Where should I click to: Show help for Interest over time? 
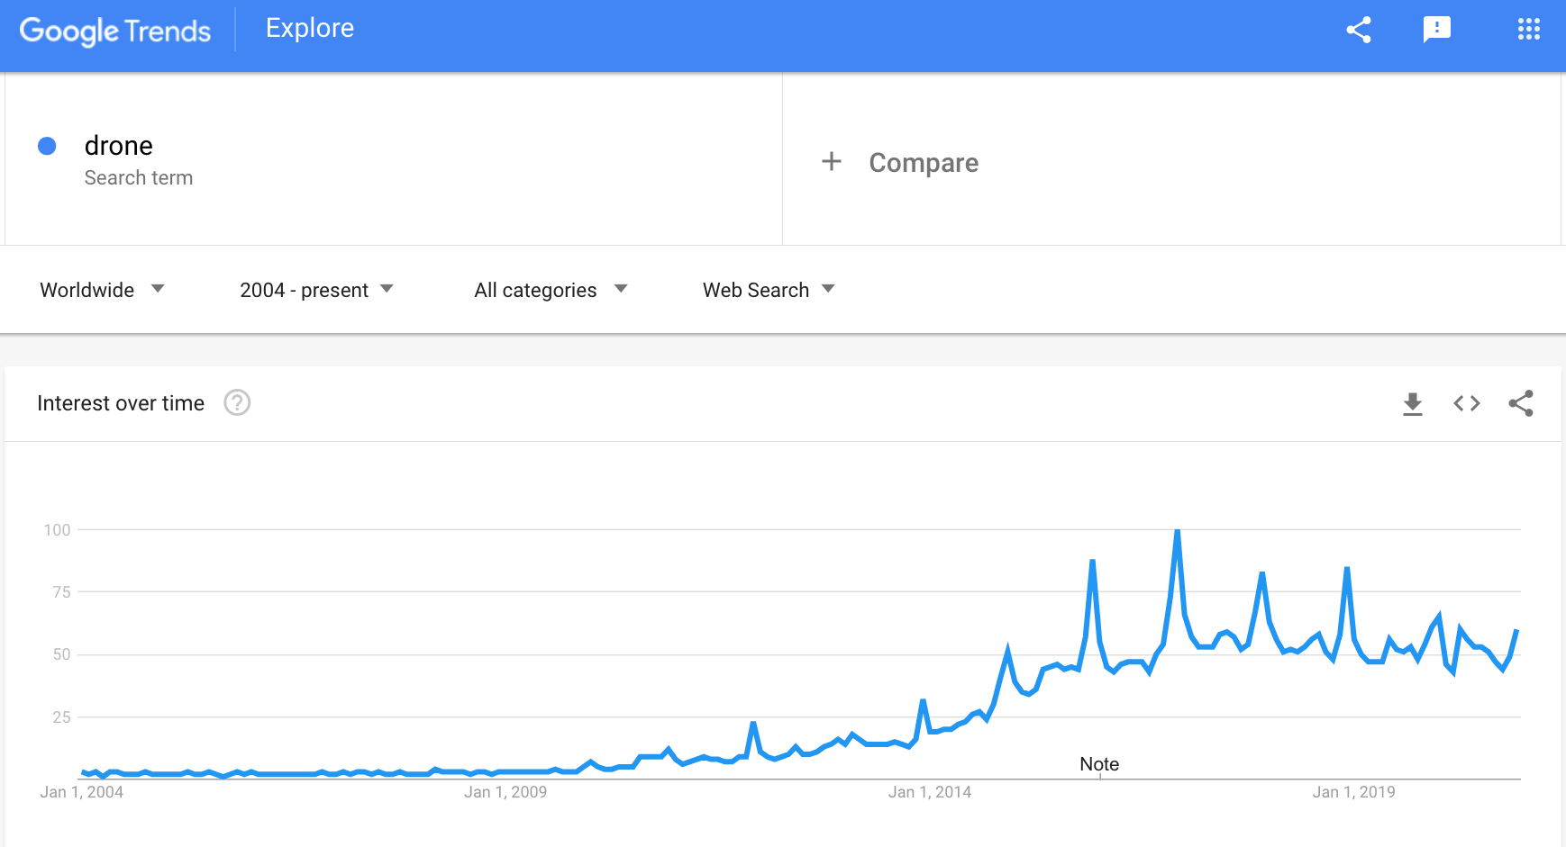point(237,402)
